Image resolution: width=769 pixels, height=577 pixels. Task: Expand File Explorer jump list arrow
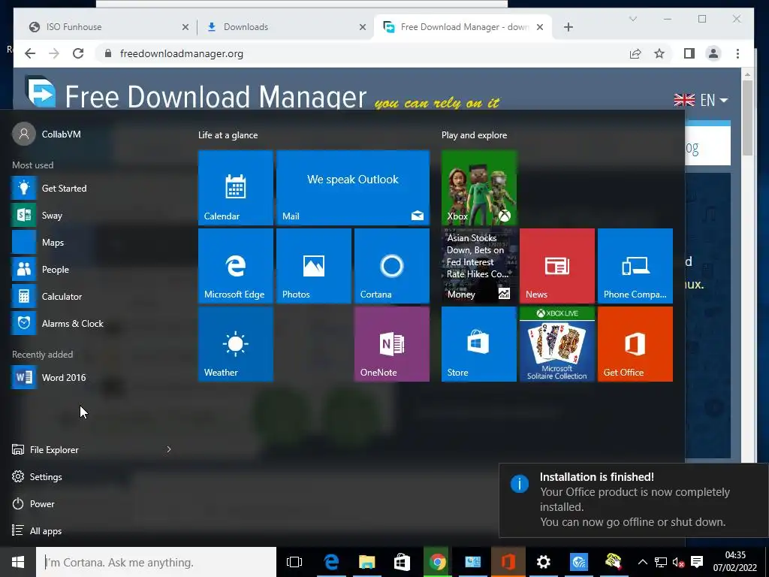tap(169, 449)
